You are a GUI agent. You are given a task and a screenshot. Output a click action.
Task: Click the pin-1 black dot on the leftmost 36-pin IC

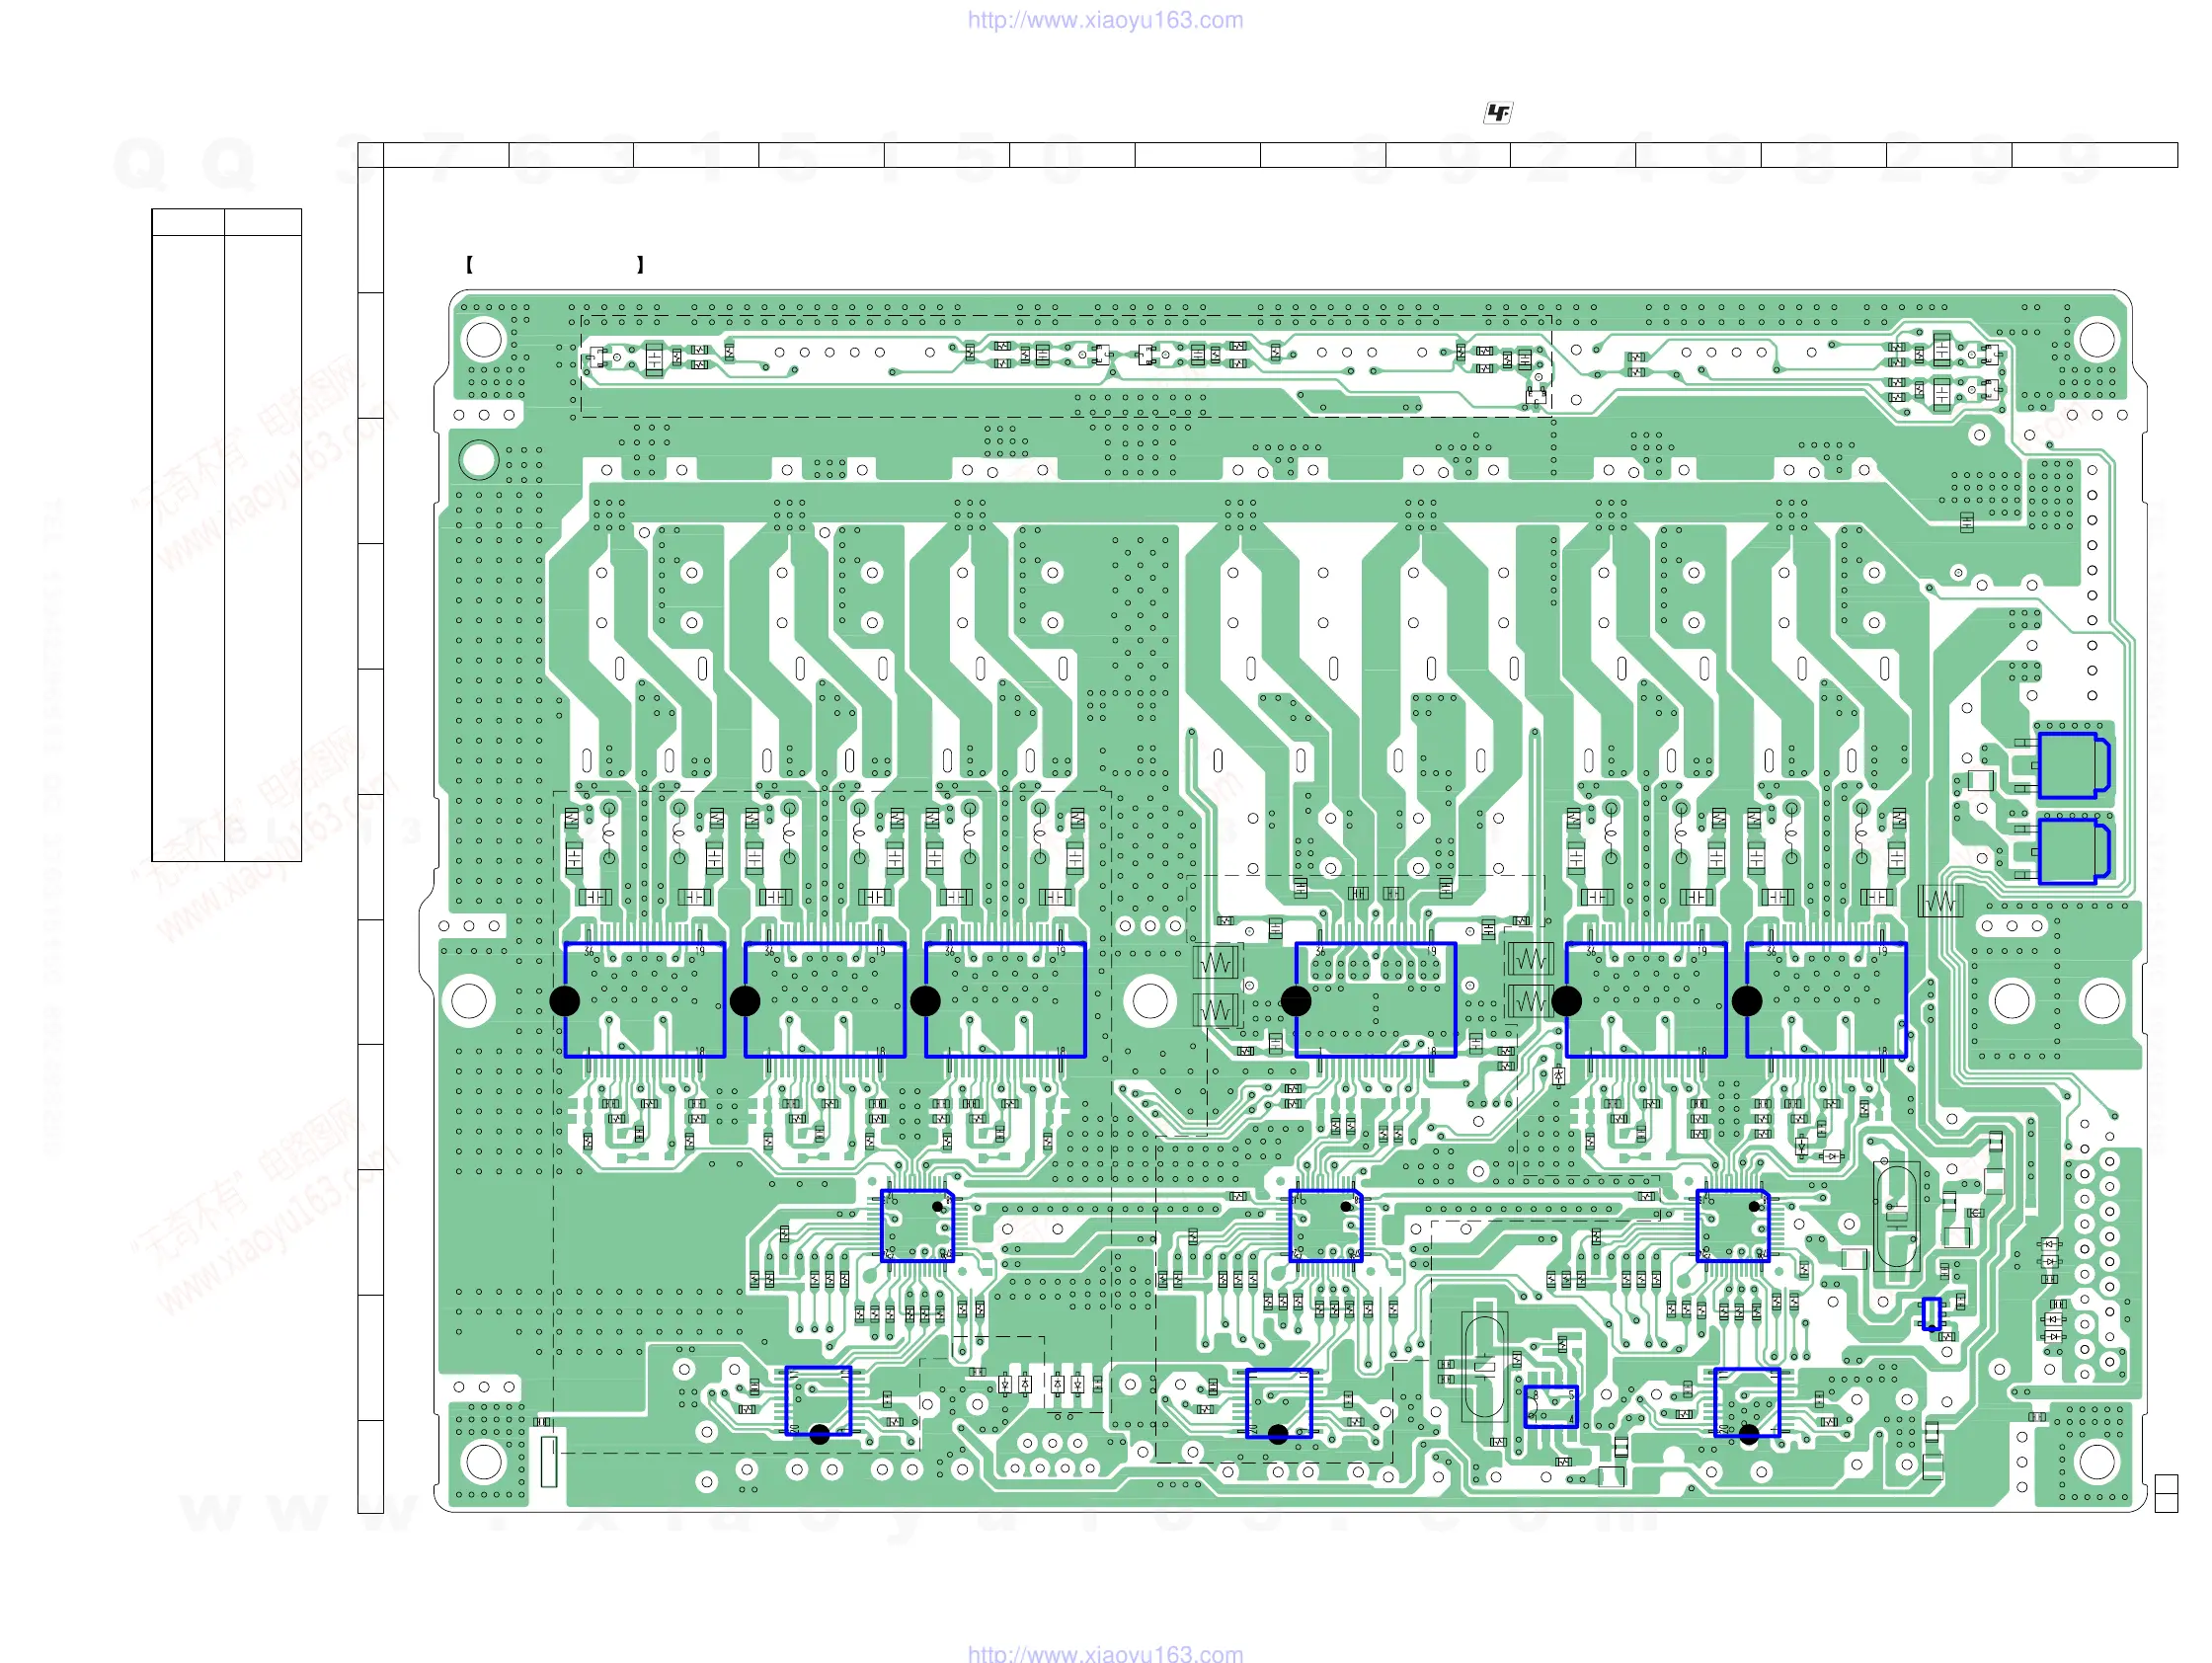(565, 1000)
